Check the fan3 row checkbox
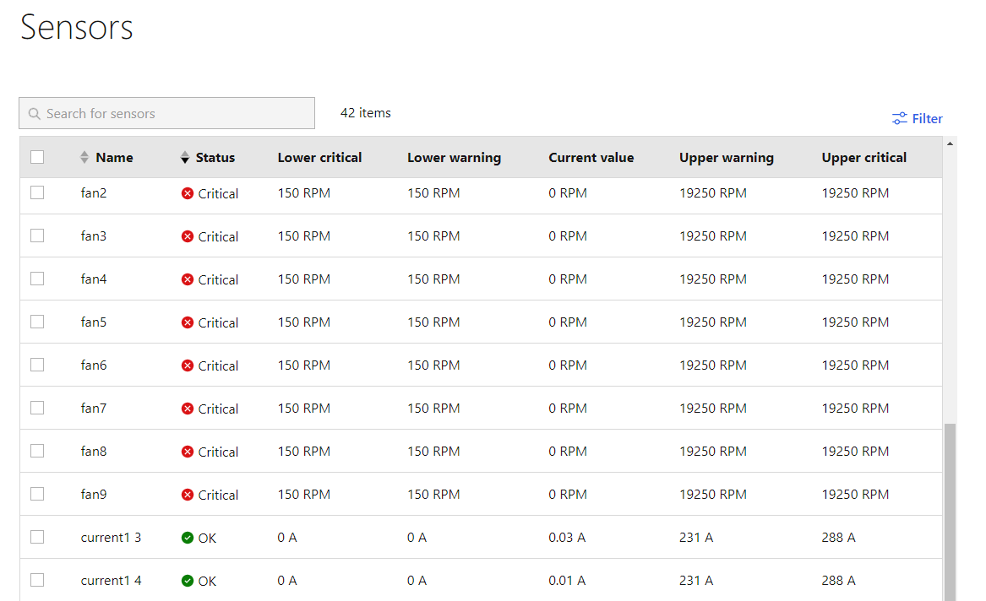Screen dimensions: 986x601 pyautogui.click(x=37, y=236)
